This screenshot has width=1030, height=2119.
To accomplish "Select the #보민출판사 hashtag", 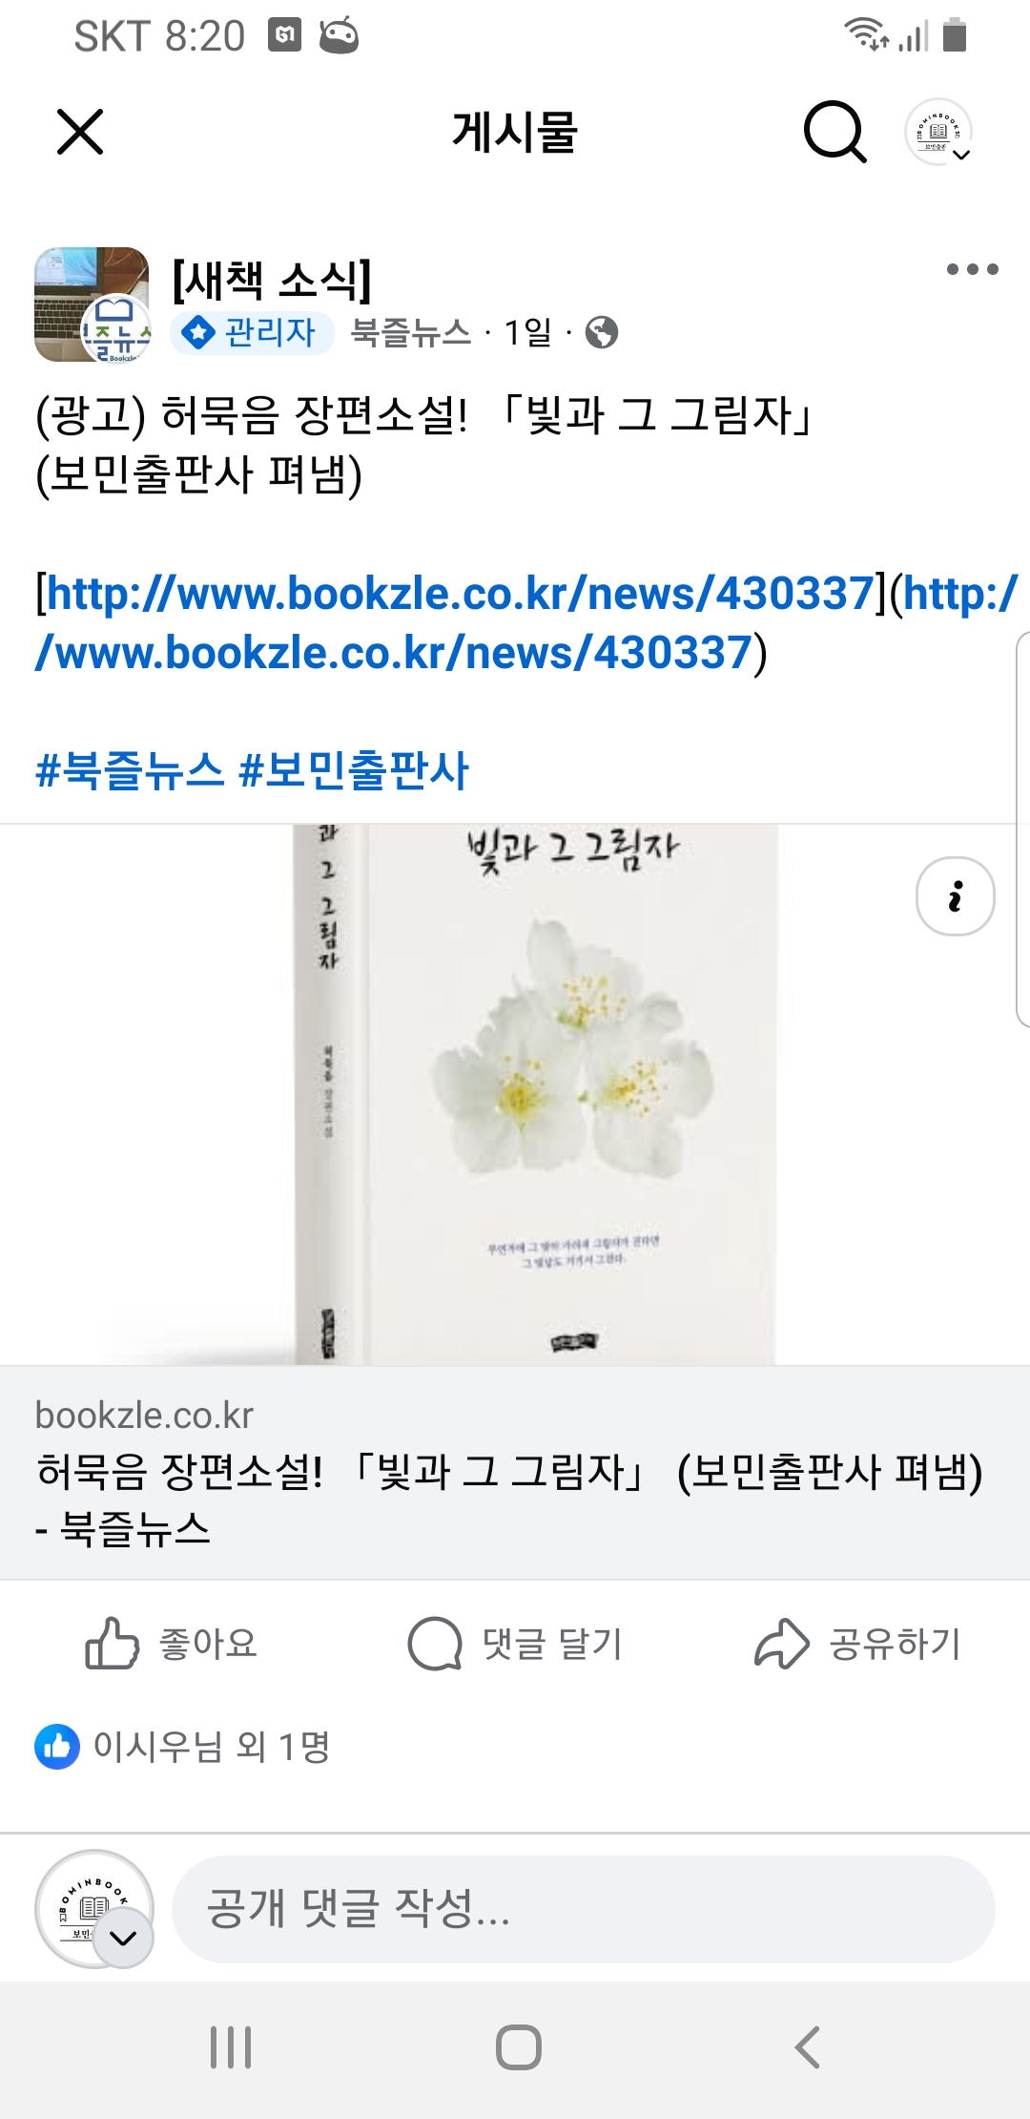I will [354, 770].
